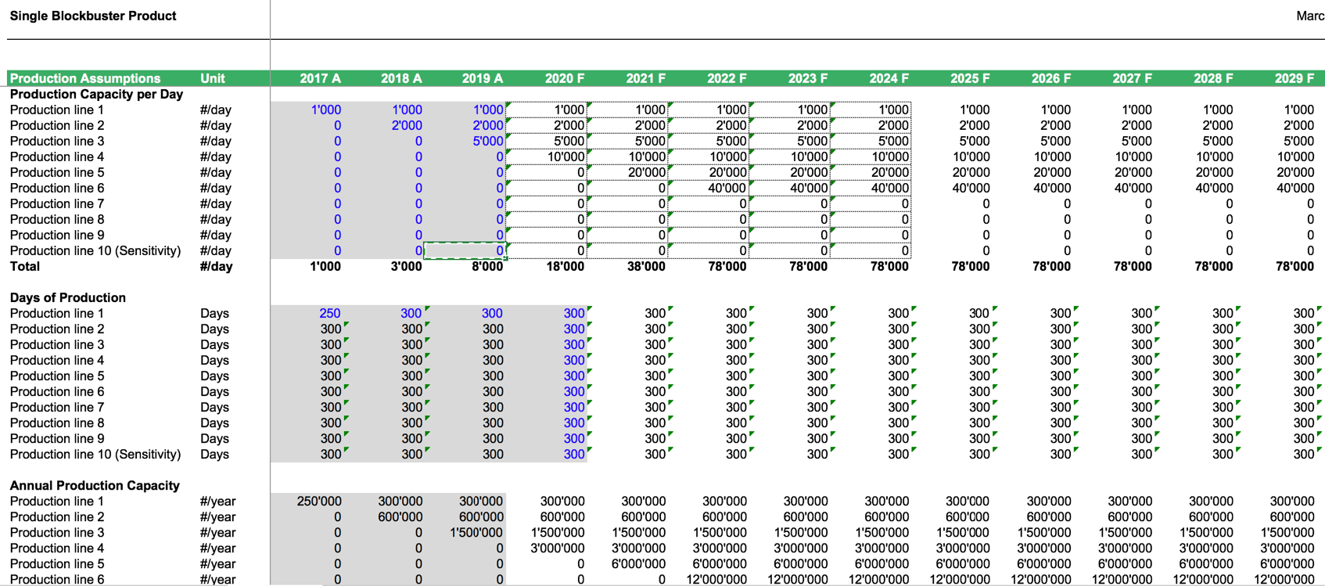The image size is (1325, 586).
Task: Select total capacity 38'000 for 2021 F
Action: point(646,266)
